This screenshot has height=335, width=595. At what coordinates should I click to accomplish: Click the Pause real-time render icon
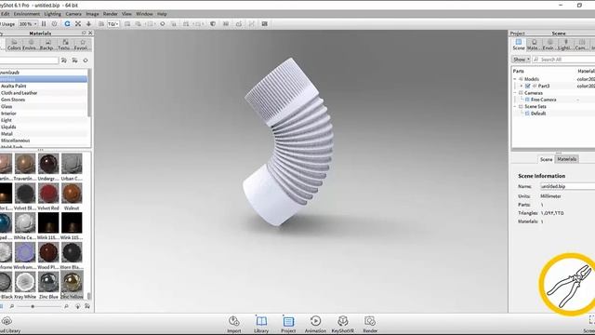click(44, 24)
